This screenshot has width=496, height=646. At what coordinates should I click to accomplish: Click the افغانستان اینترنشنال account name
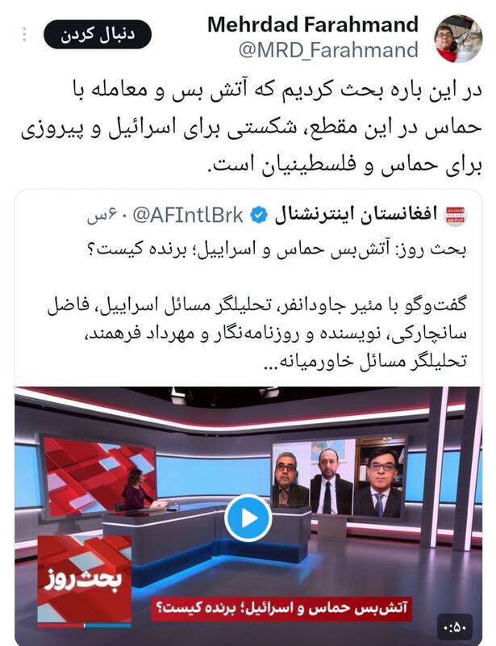tap(356, 215)
